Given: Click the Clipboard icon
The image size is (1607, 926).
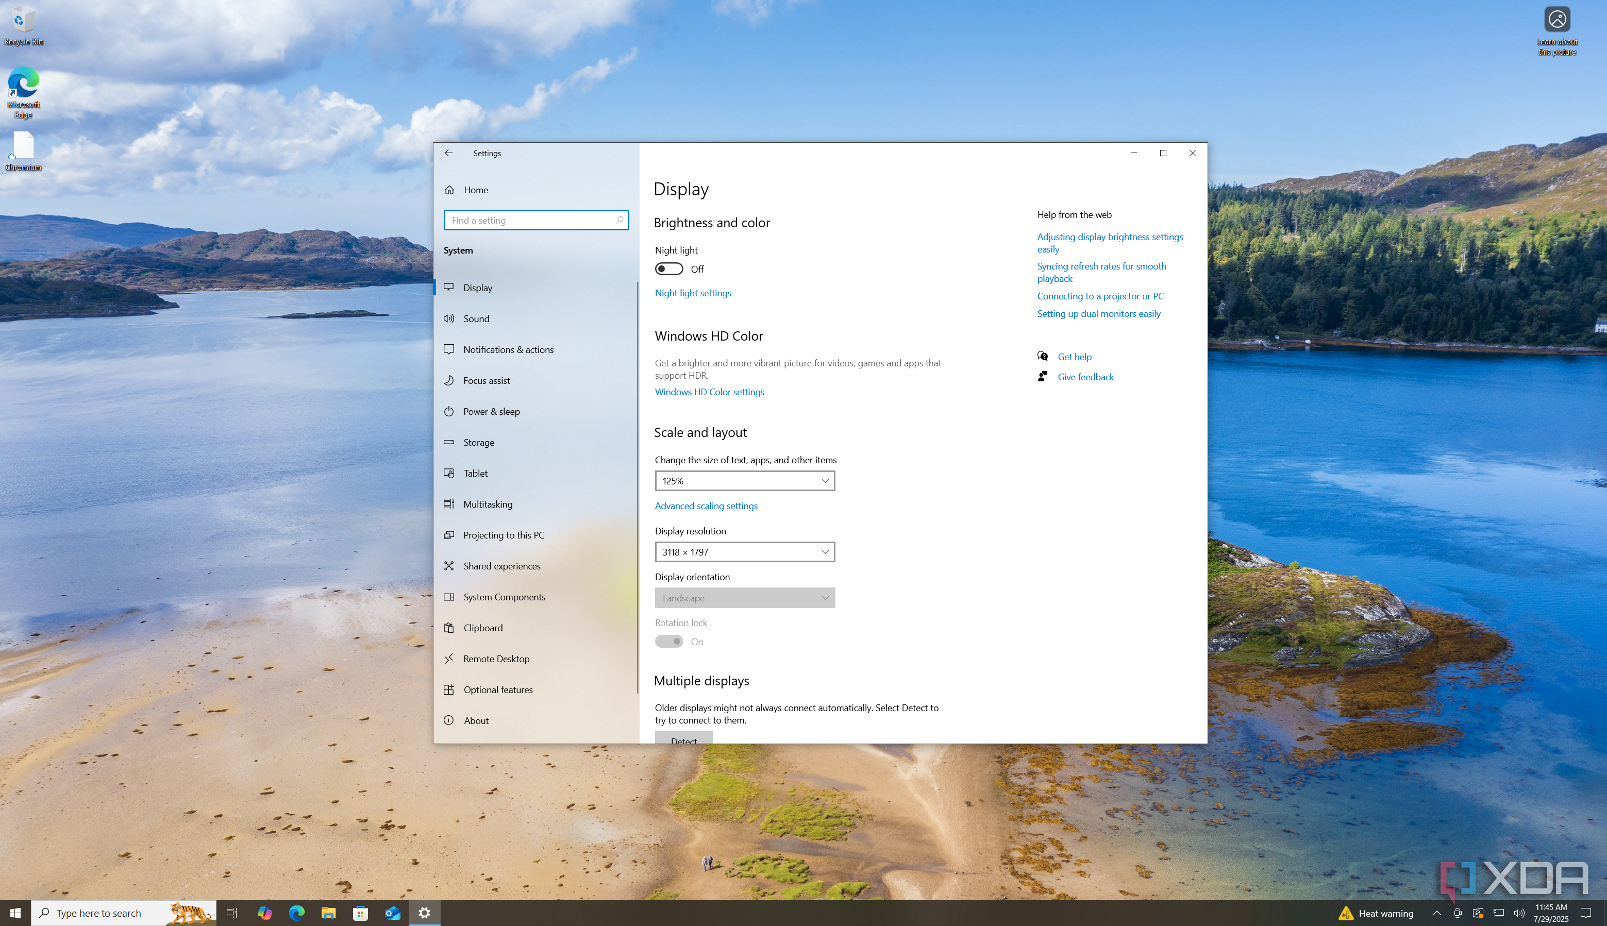Looking at the screenshot, I should point(449,628).
